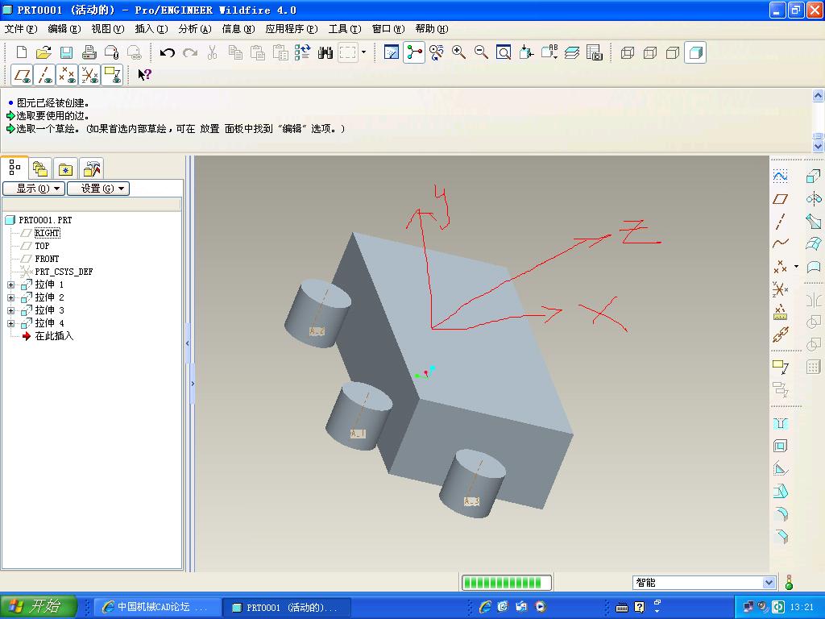Expand the 拉伸 2 feature node

(10, 297)
